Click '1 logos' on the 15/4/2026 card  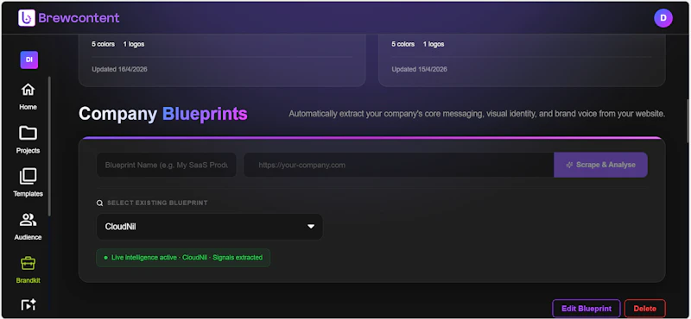pyautogui.click(x=434, y=44)
